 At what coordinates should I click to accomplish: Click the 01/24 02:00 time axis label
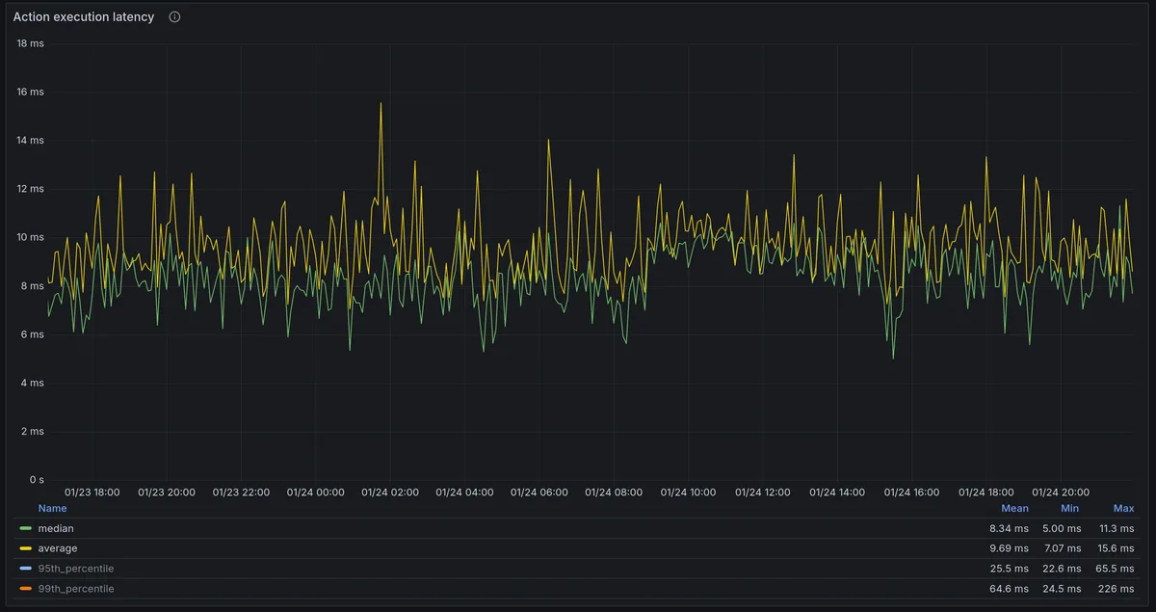click(x=390, y=492)
